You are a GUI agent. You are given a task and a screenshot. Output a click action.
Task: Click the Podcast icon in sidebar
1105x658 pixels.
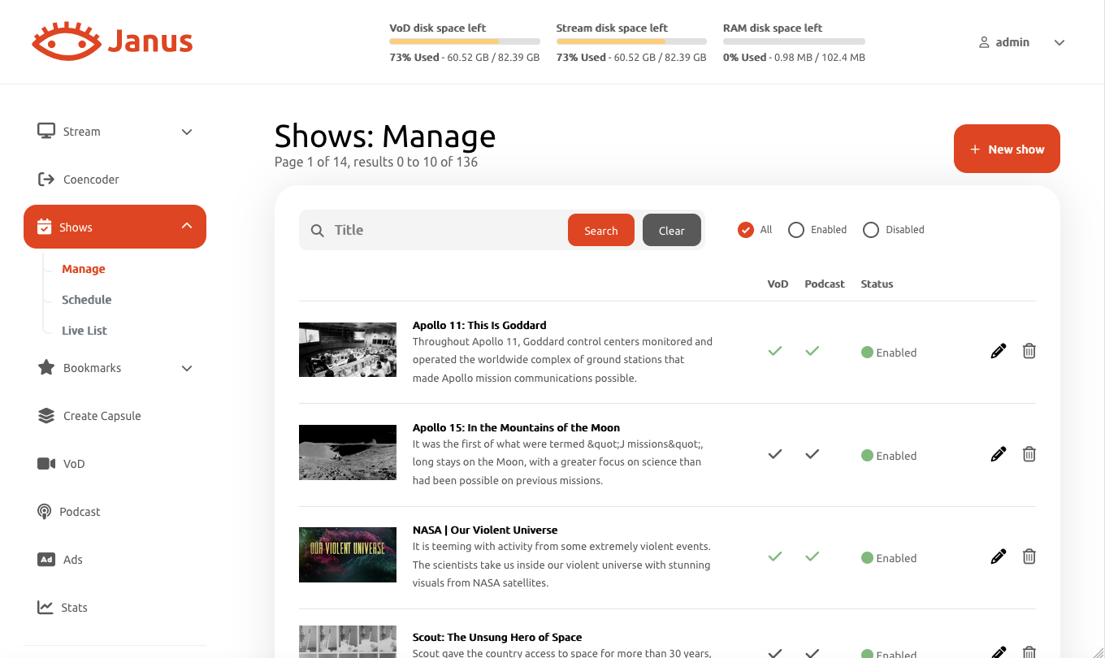coord(45,511)
